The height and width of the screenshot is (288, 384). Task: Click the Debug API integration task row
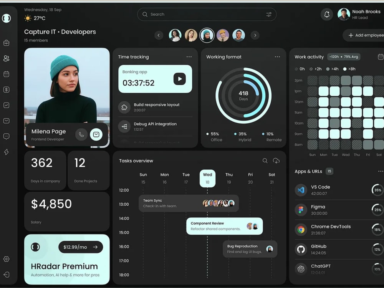click(x=155, y=126)
